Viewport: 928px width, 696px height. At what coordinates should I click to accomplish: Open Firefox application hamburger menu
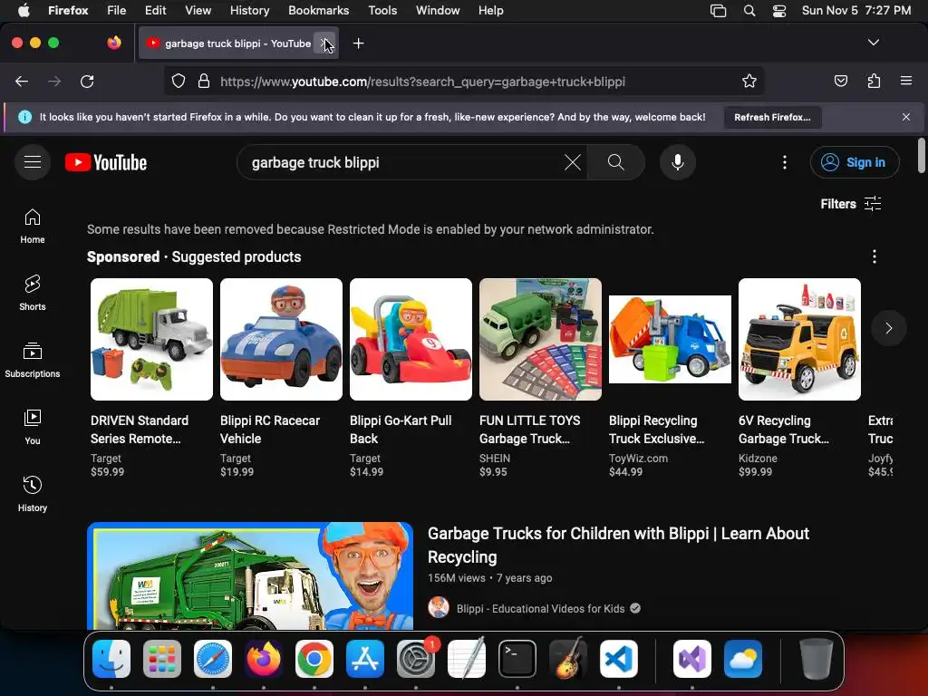tap(906, 81)
